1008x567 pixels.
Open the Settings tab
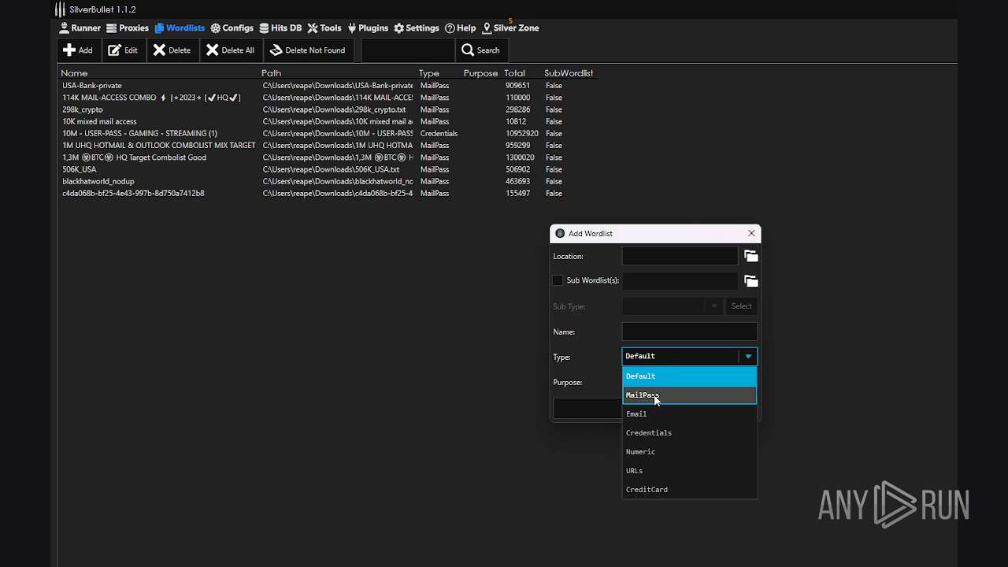(417, 28)
